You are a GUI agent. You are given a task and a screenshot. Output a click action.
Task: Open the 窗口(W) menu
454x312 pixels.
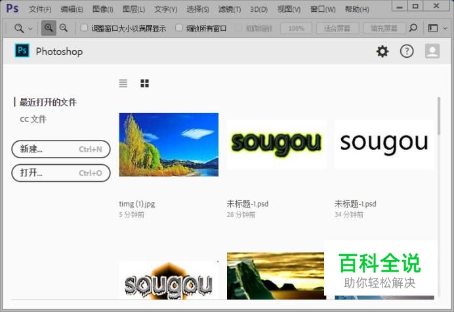[x=323, y=10]
